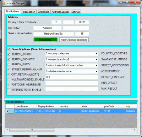Screen dimensions: 142x137
Task: Open the COUNTRY_CODETYPE dropdown
Action: [x=72, y=54]
